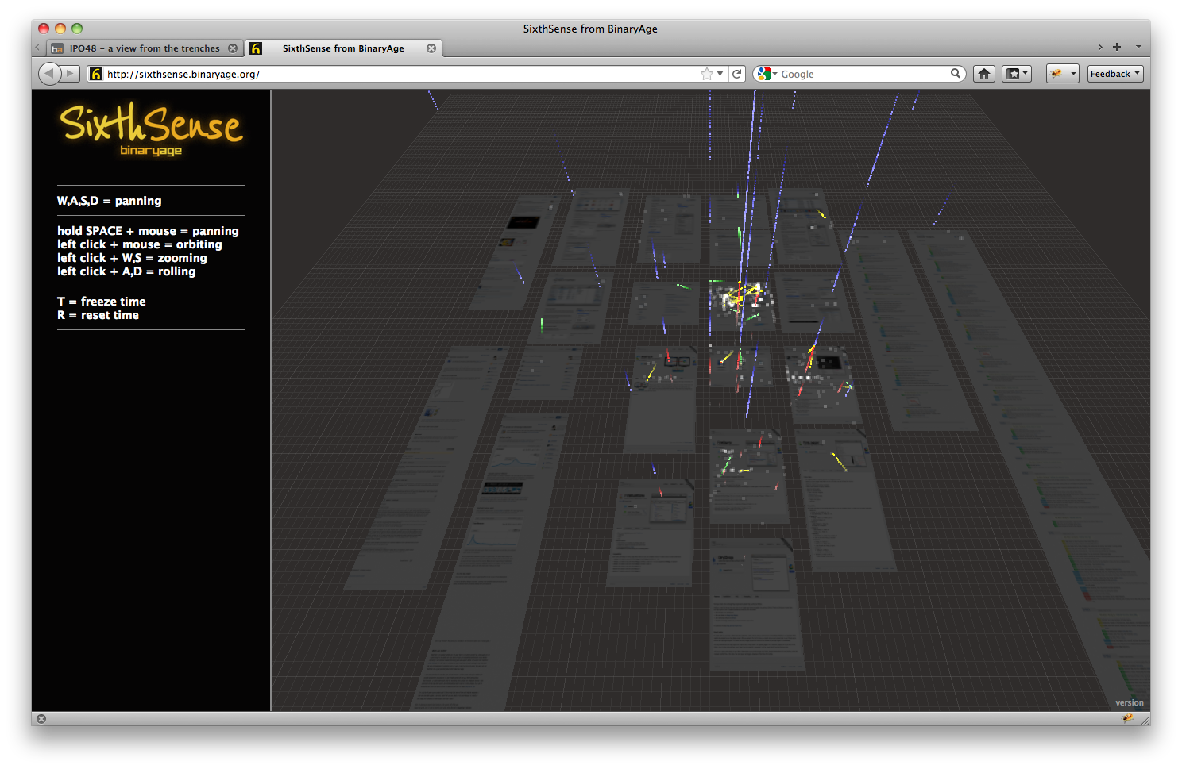The image size is (1182, 769).
Task: Reload the current page
Action: pyautogui.click(x=737, y=74)
